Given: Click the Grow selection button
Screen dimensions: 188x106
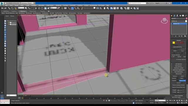Looking at the screenshot, I should point(182,51).
